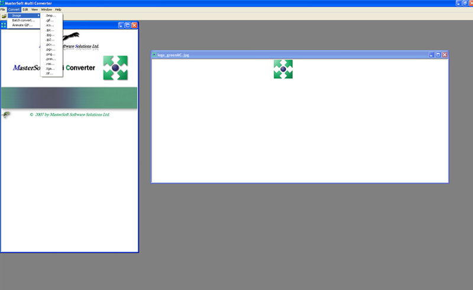
Task: Select .jp2... format in Image submenu
Action: [51, 40]
